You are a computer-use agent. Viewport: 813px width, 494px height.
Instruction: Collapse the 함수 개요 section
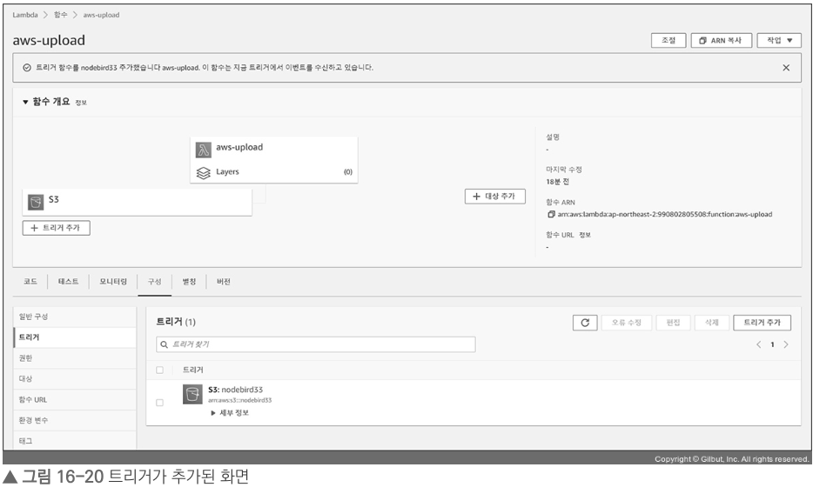click(25, 102)
